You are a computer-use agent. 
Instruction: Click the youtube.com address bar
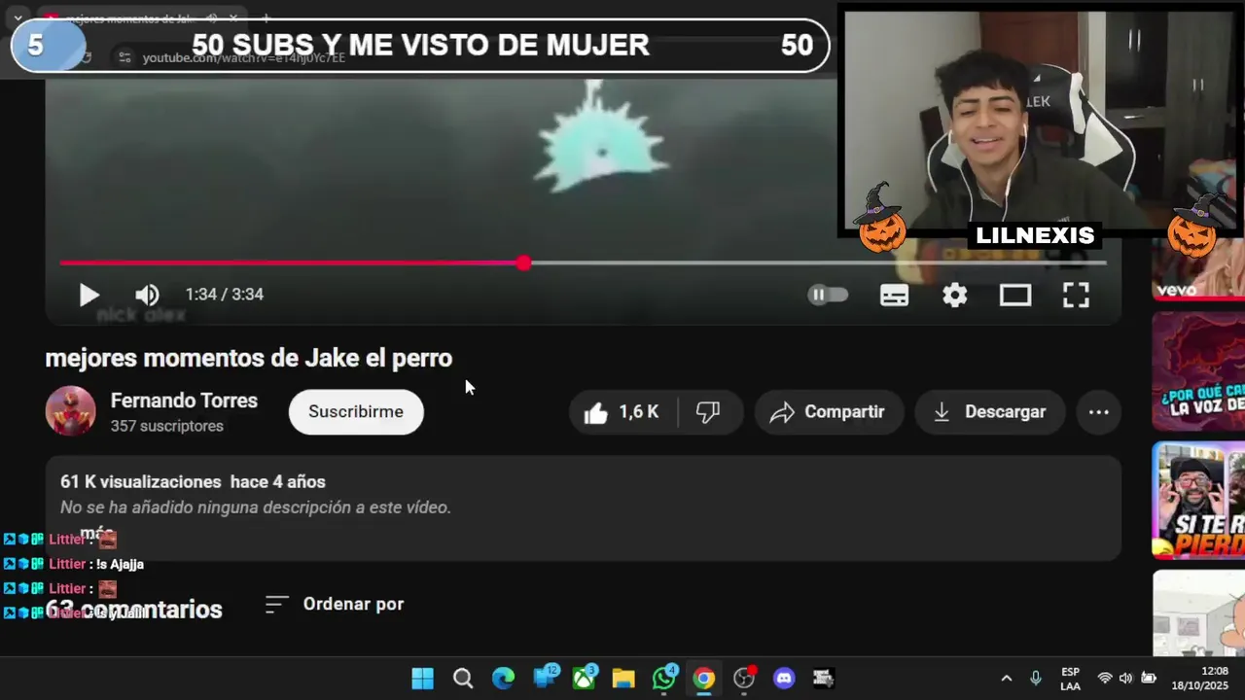[243, 58]
